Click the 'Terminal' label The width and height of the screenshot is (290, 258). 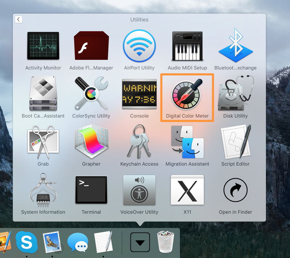click(91, 212)
